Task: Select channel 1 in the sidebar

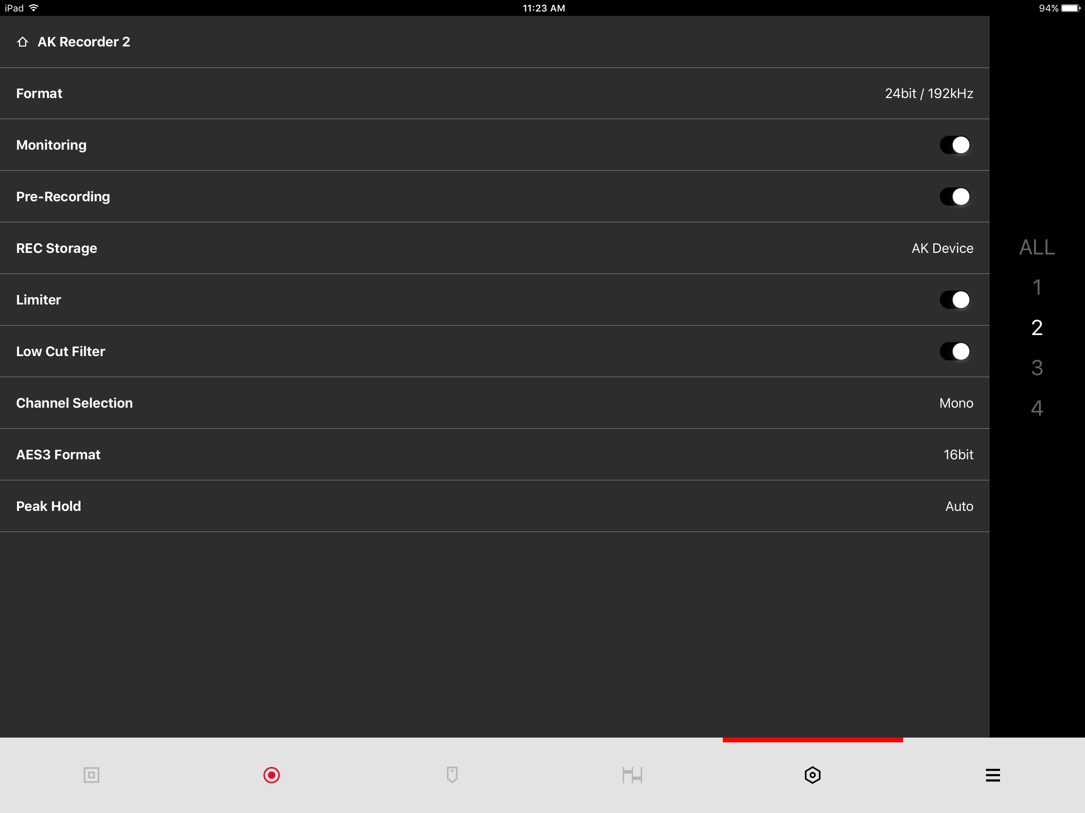Action: (1037, 287)
